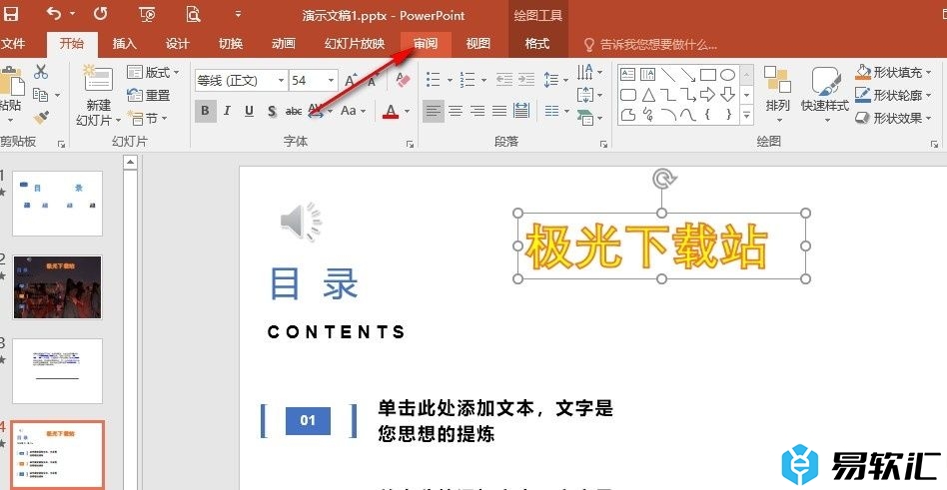
Task: Align text left
Action: click(x=434, y=111)
